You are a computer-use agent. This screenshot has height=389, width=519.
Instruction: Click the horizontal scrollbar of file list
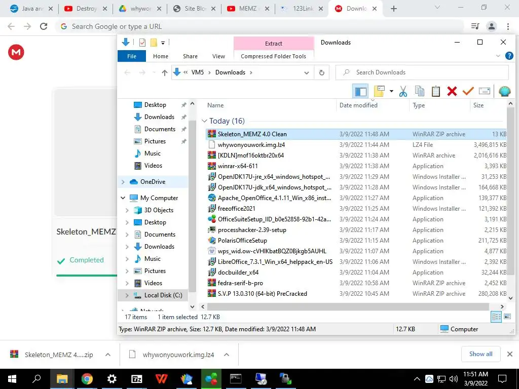tap(348, 306)
